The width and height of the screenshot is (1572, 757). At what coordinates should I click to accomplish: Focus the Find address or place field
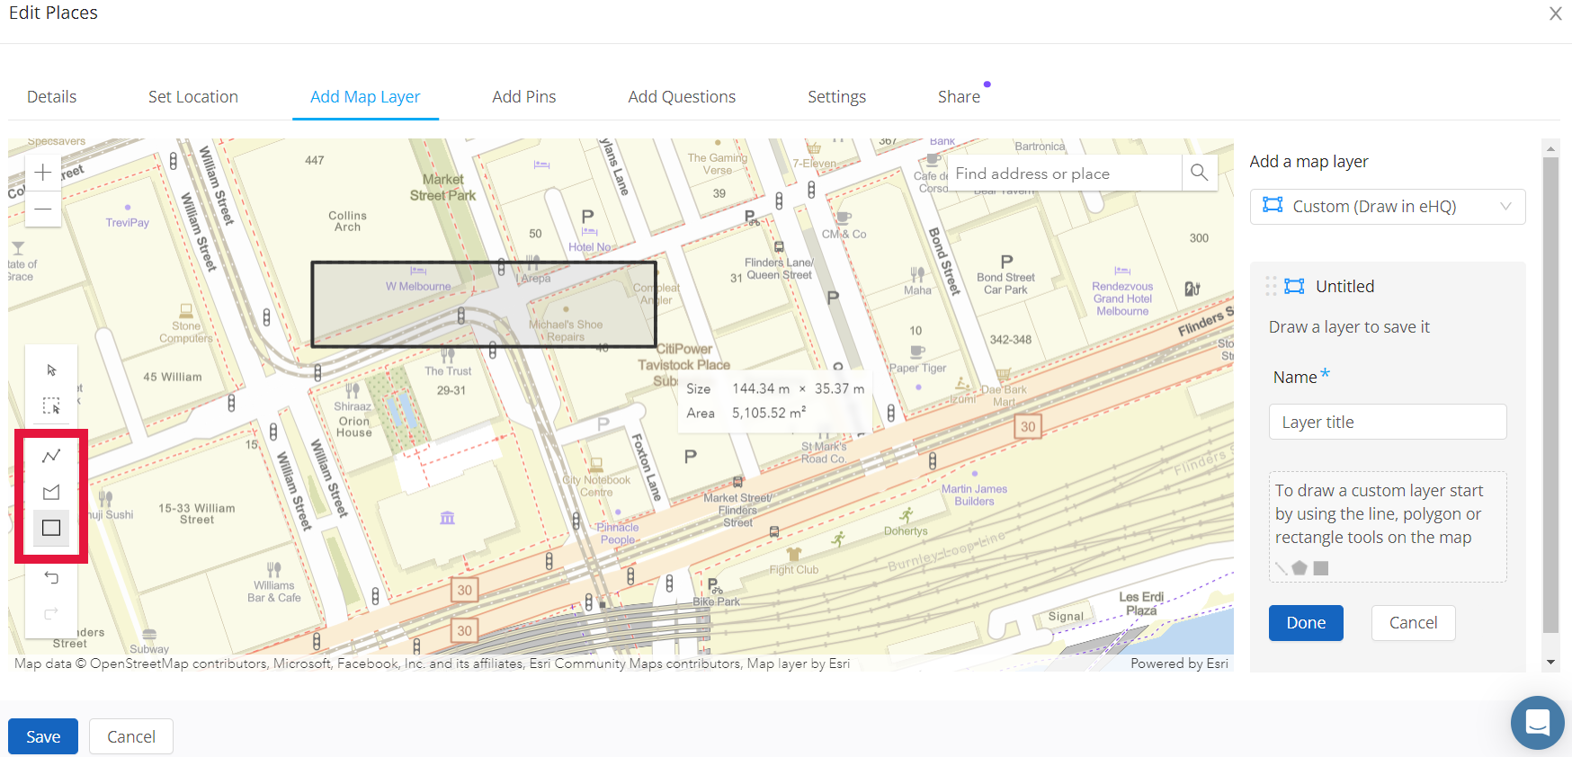1066,174
